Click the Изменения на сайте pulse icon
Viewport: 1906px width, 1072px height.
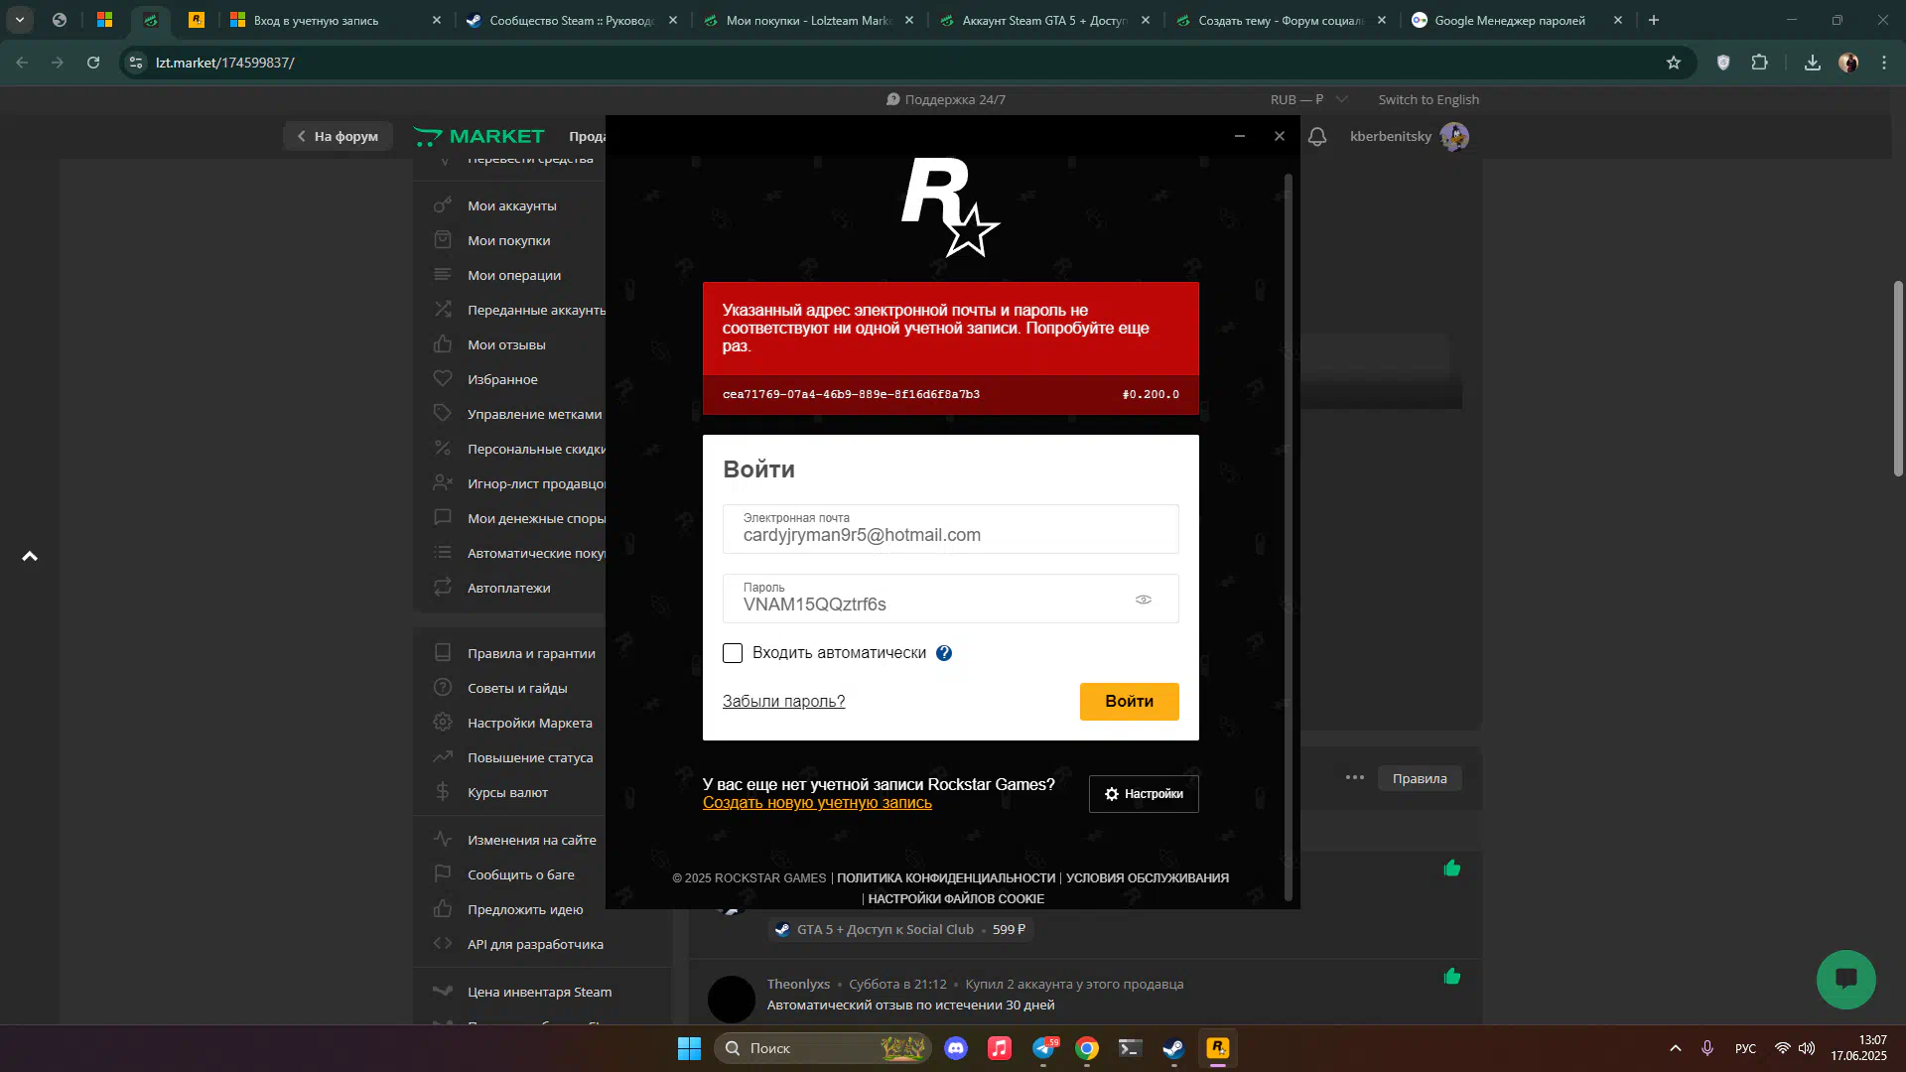(x=443, y=840)
